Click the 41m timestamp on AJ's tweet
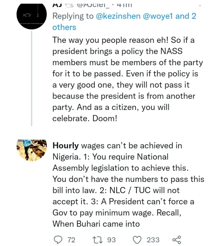221x246 pixels. [x=123, y=4]
